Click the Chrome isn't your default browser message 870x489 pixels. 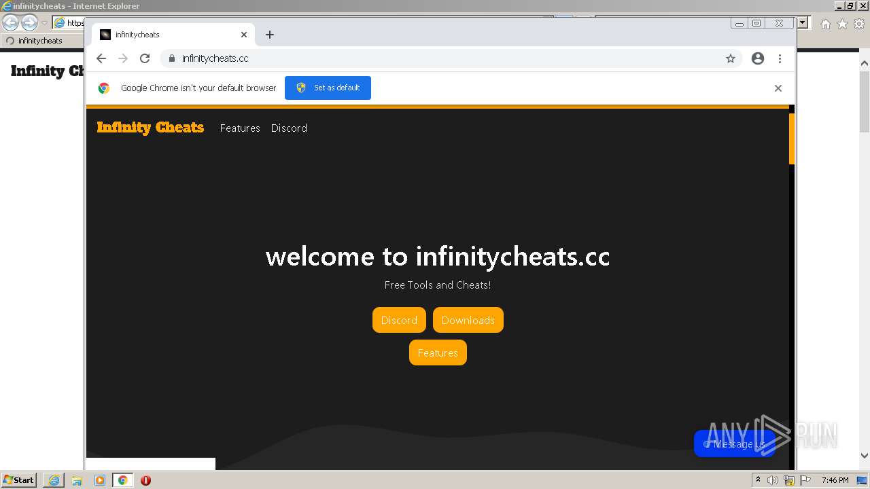(198, 88)
